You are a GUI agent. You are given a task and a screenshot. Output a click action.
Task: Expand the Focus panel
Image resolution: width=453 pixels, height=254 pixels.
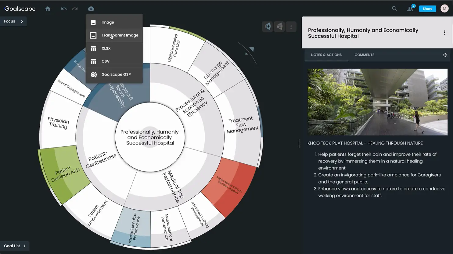tap(13, 21)
